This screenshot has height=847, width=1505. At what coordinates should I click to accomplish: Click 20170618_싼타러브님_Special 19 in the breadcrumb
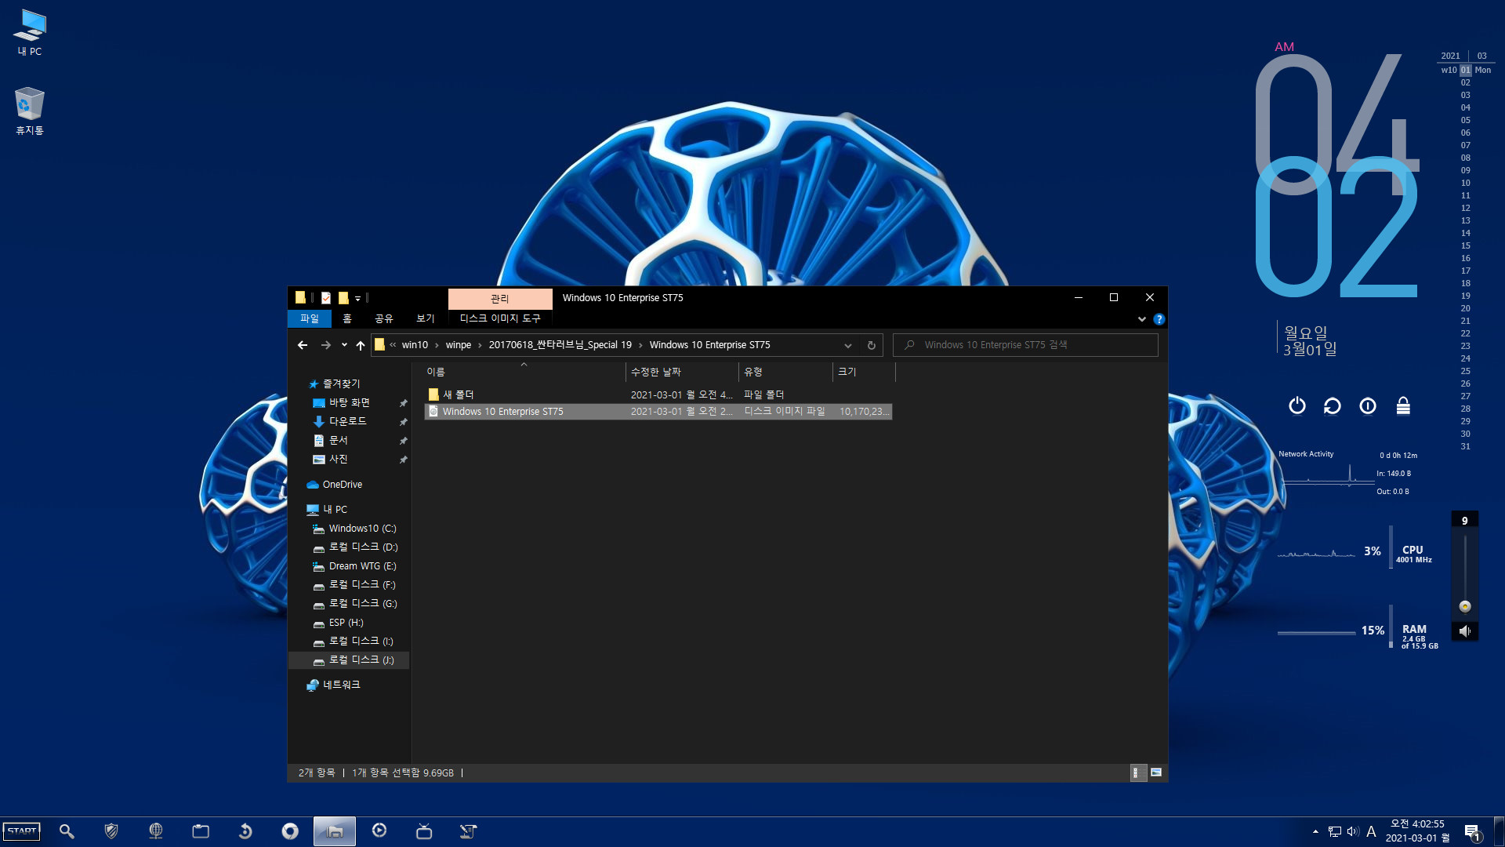[x=560, y=345]
